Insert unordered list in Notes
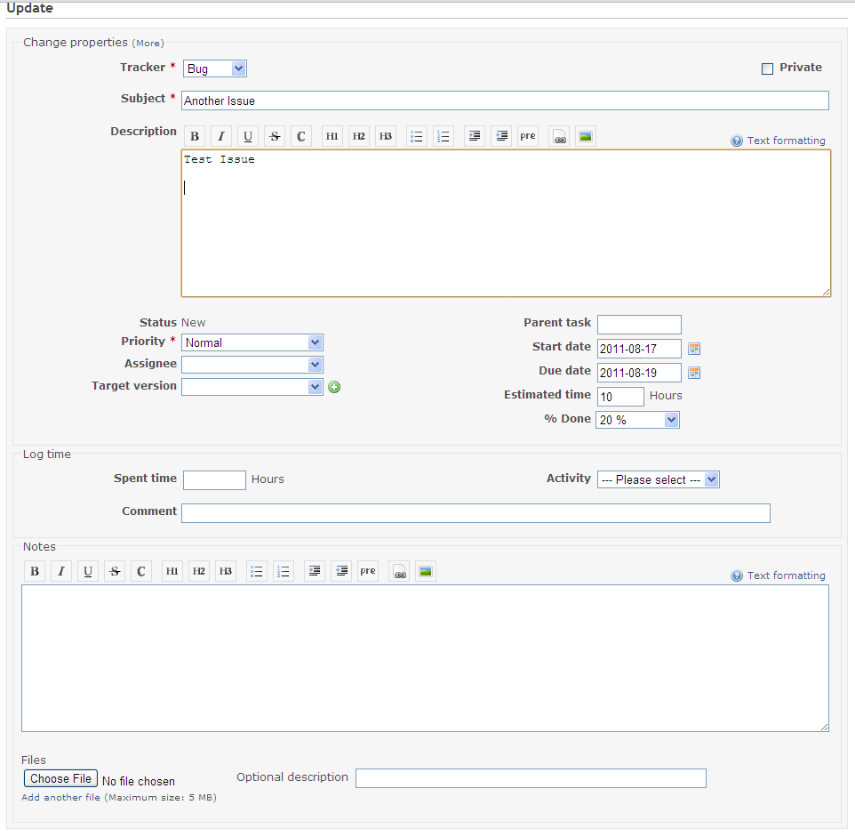Screen dimensions: 855x837 click(x=257, y=571)
